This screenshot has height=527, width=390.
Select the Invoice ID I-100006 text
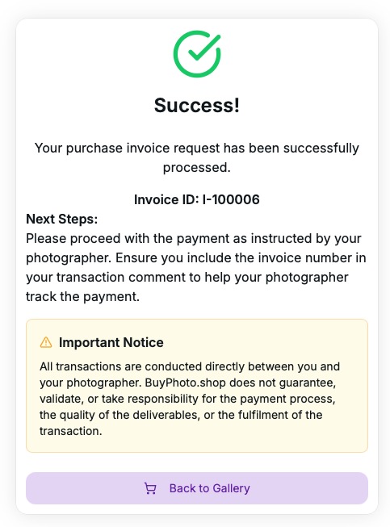coord(197,199)
